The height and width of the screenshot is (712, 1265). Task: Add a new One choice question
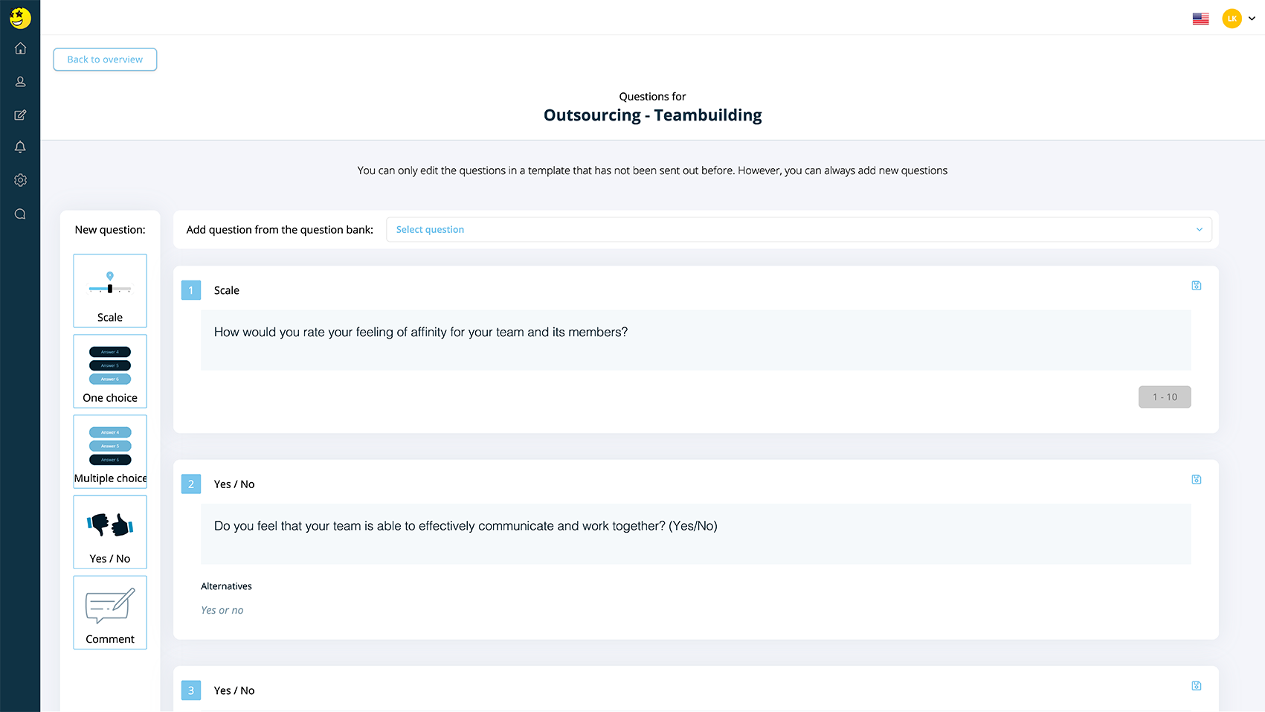[x=110, y=371]
